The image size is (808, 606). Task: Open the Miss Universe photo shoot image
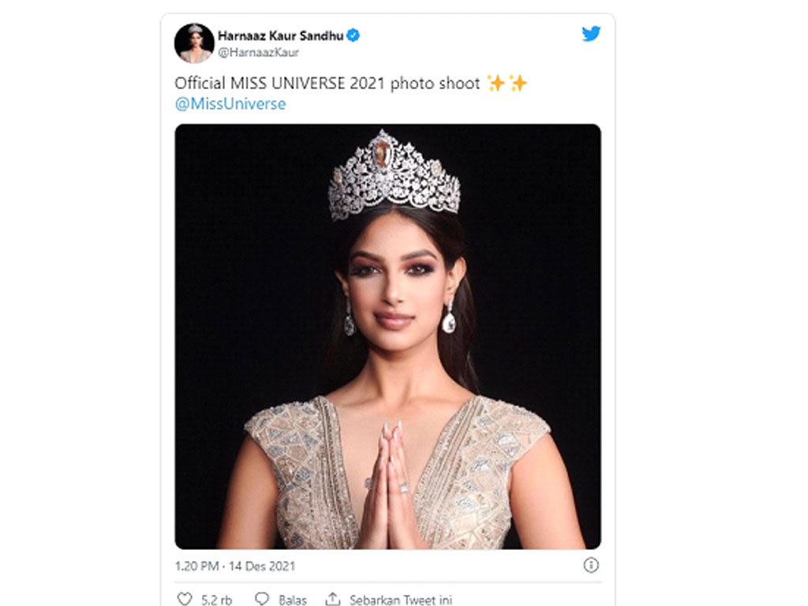(x=387, y=336)
